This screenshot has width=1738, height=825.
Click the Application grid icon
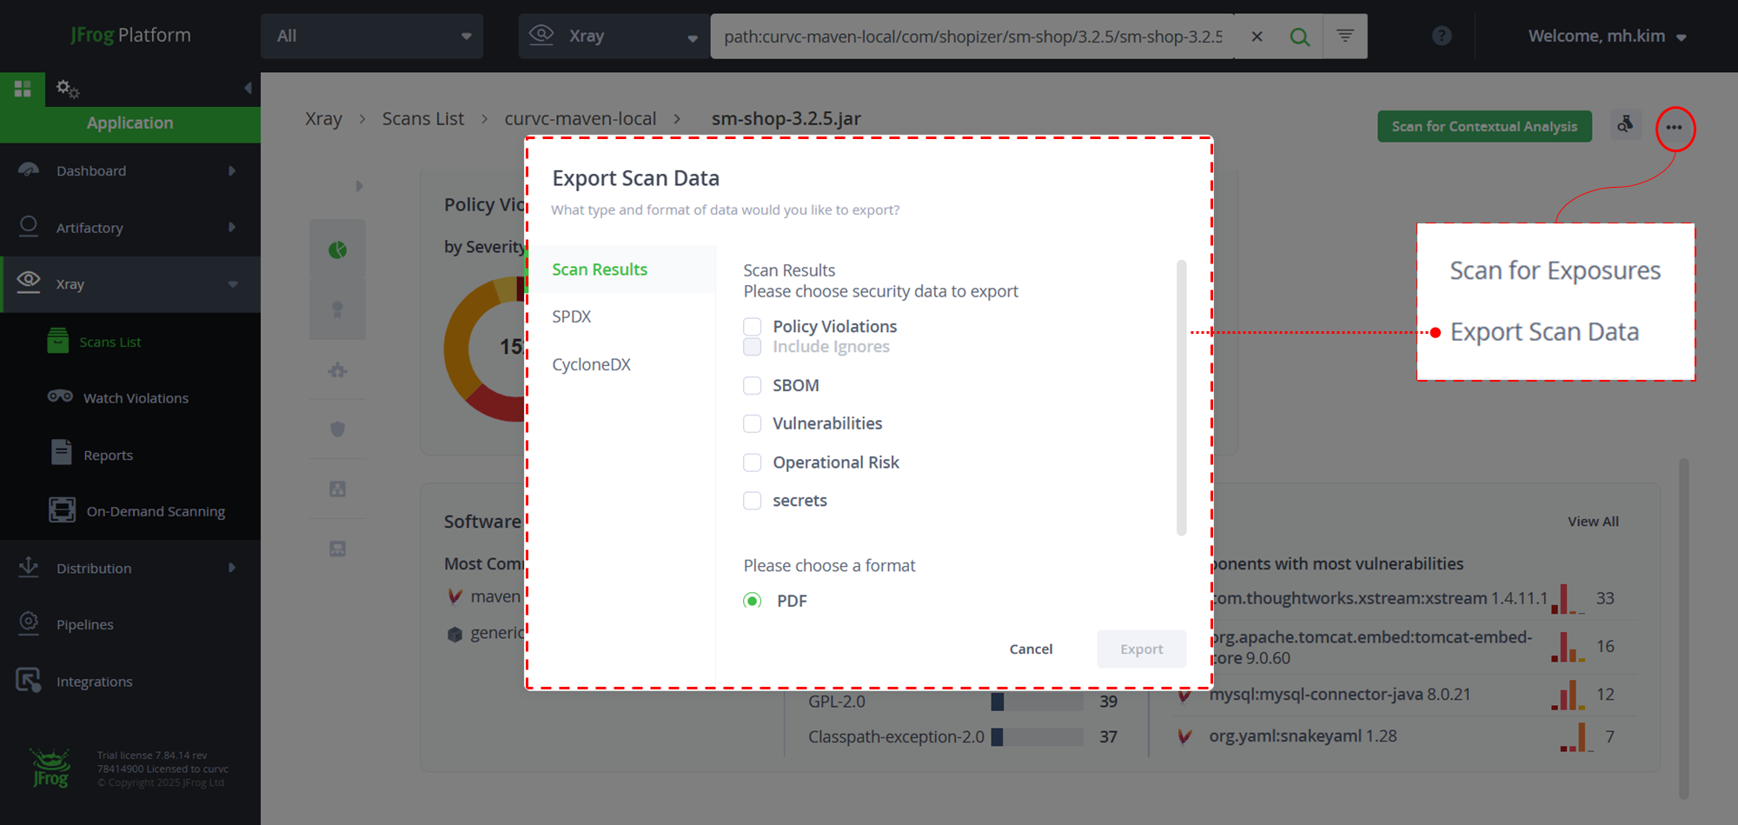(23, 88)
